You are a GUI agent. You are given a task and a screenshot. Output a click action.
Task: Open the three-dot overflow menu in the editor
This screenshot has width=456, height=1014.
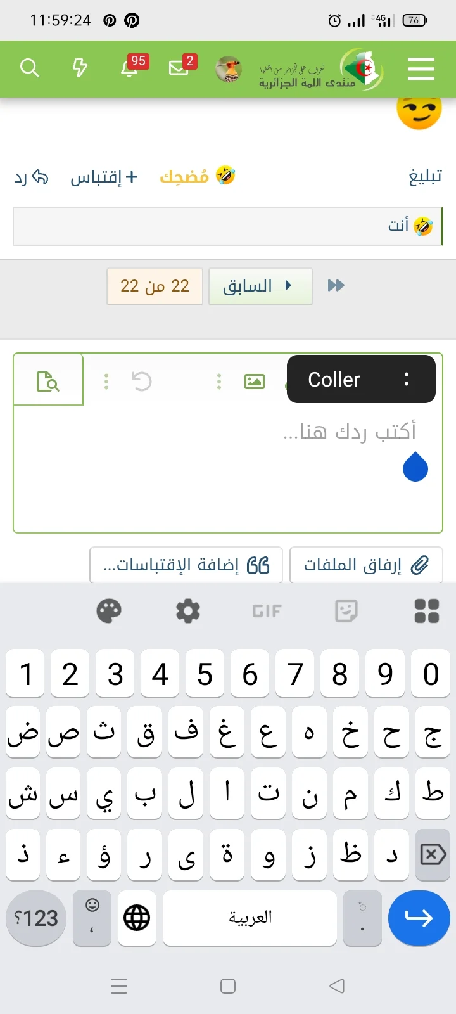pyautogui.click(x=106, y=380)
